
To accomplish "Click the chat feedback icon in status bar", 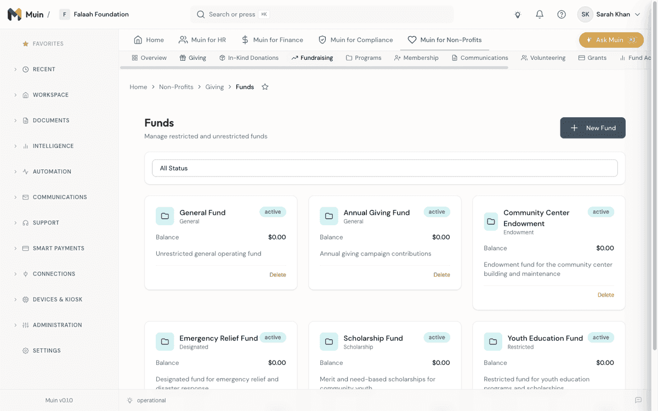I will (x=638, y=401).
